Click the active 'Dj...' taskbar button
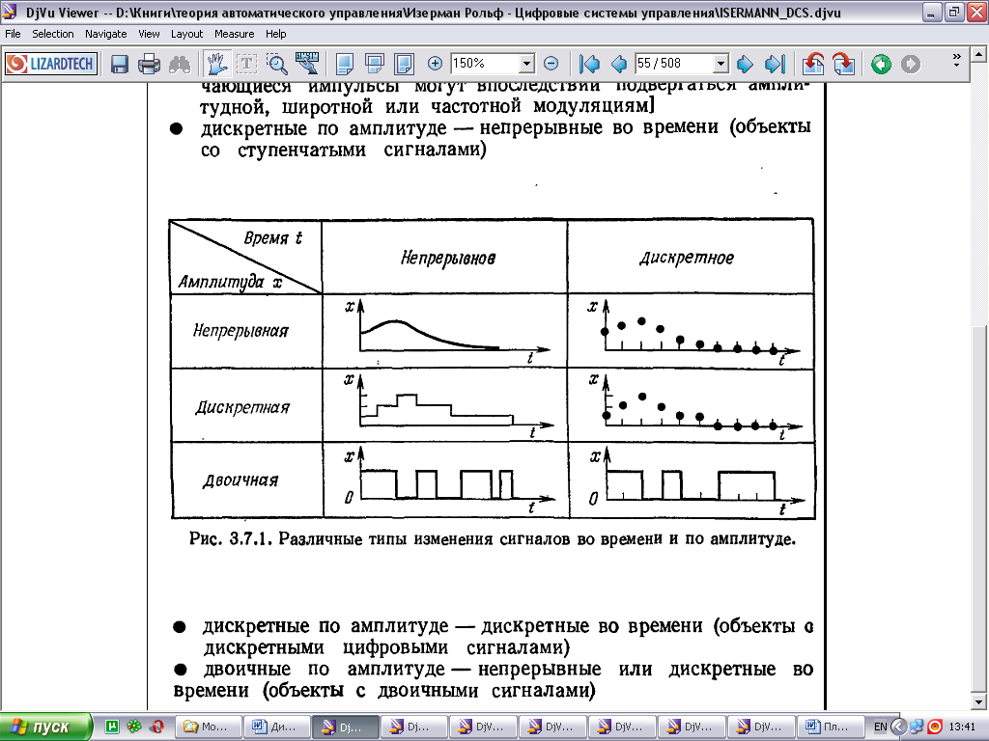The image size is (989, 741). (x=347, y=727)
